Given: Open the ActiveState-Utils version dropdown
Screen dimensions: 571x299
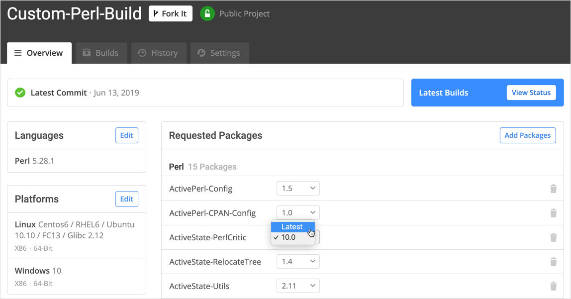Looking at the screenshot, I should pyautogui.click(x=298, y=286).
